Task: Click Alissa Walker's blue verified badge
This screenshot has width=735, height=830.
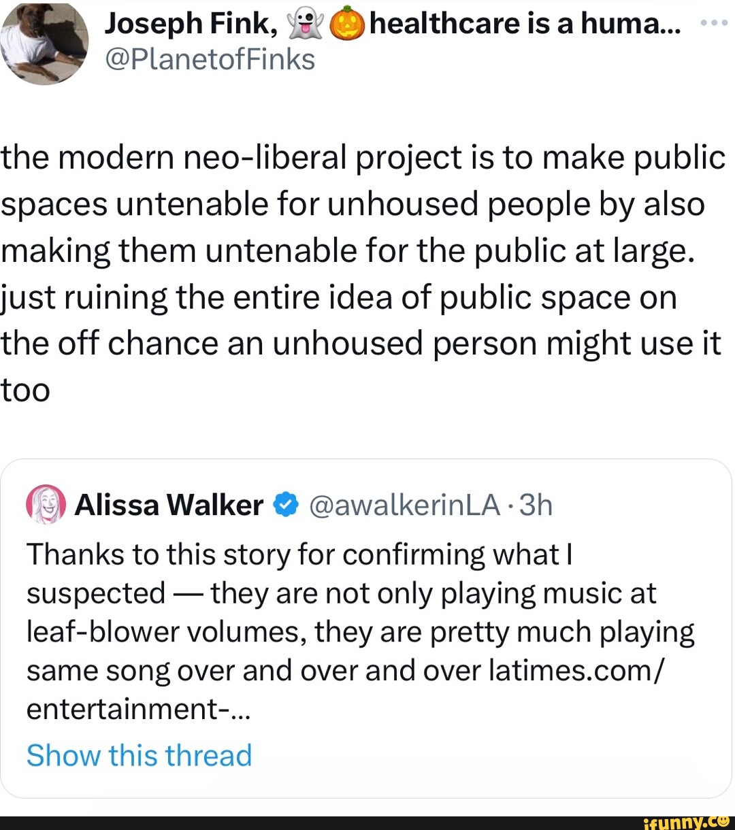Action: click(286, 505)
